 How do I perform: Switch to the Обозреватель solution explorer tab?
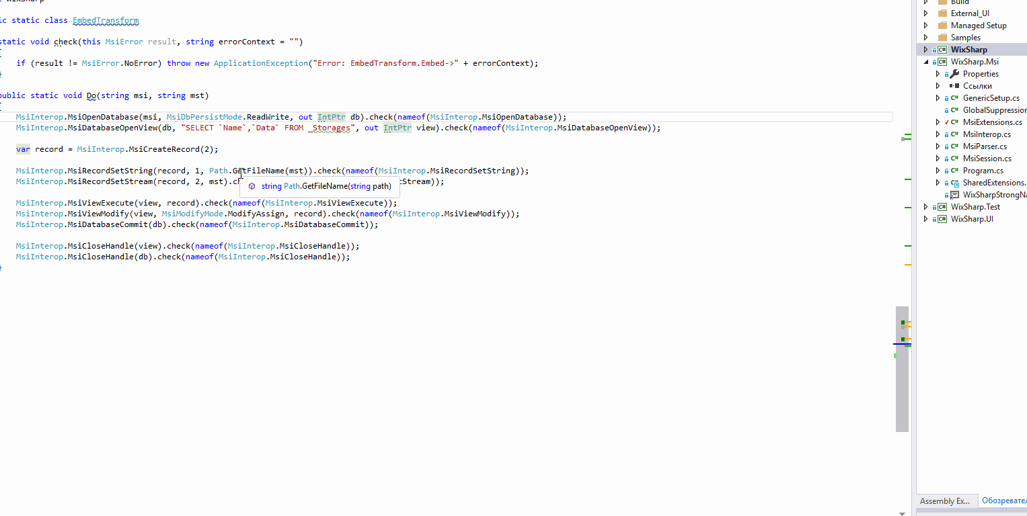click(x=1003, y=501)
